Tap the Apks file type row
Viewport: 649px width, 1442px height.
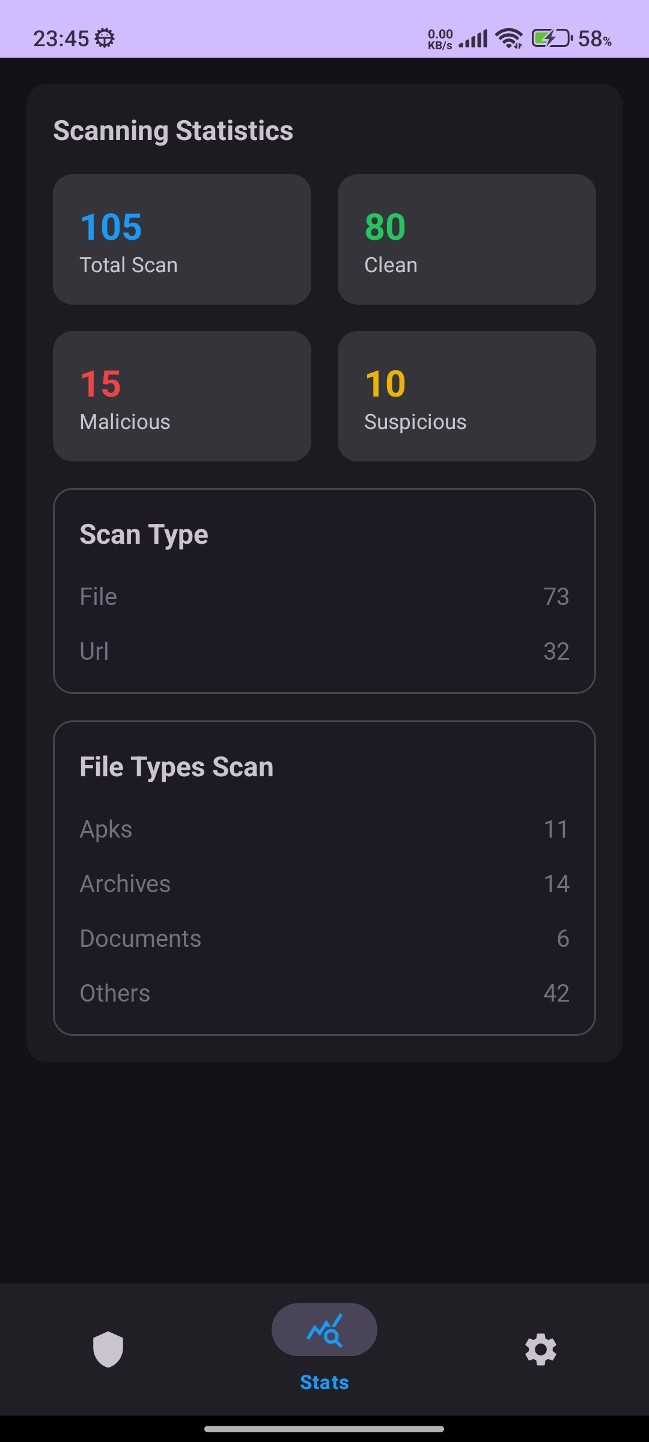pos(324,829)
